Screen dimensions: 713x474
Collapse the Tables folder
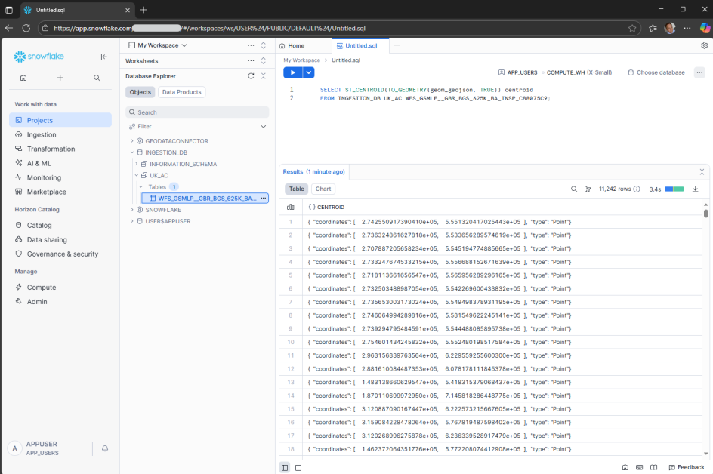(141, 186)
